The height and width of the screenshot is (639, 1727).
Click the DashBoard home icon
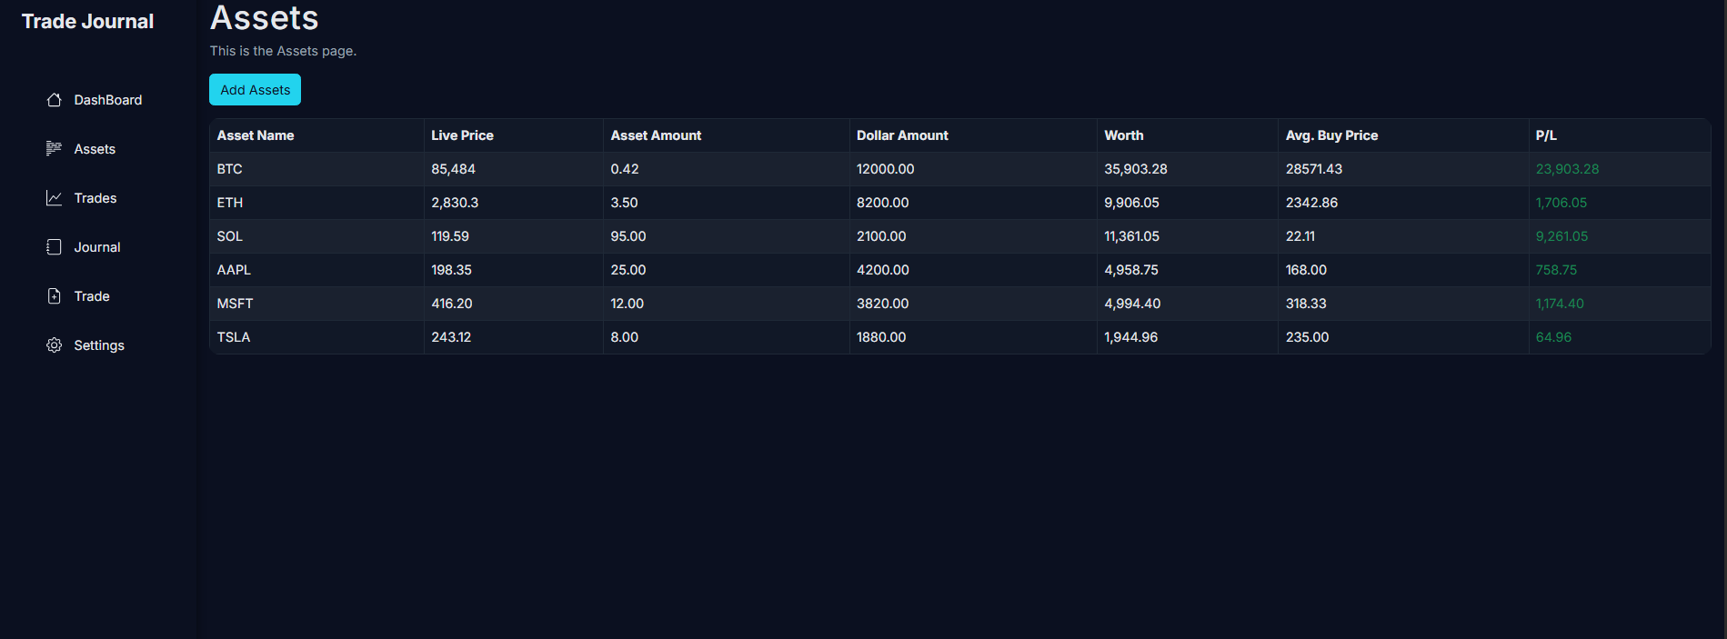click(55, 99)
